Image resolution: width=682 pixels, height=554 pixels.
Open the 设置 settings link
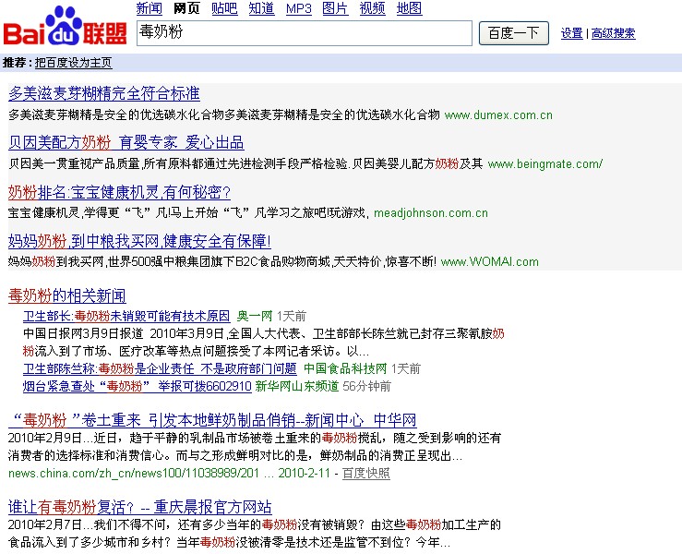coord(571,33)
